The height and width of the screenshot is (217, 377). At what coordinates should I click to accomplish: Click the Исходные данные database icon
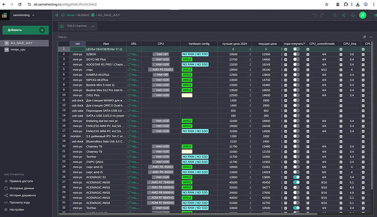point(6,189)
